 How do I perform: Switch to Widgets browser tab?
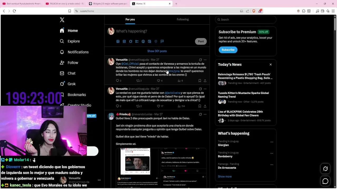[x=108, y=4]
